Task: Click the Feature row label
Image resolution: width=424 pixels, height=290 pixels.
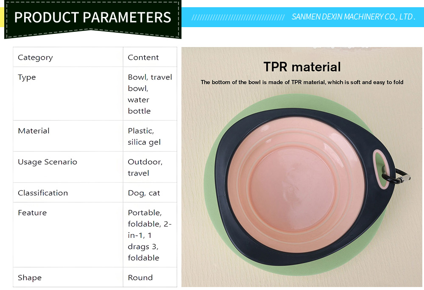Action: 68,235
